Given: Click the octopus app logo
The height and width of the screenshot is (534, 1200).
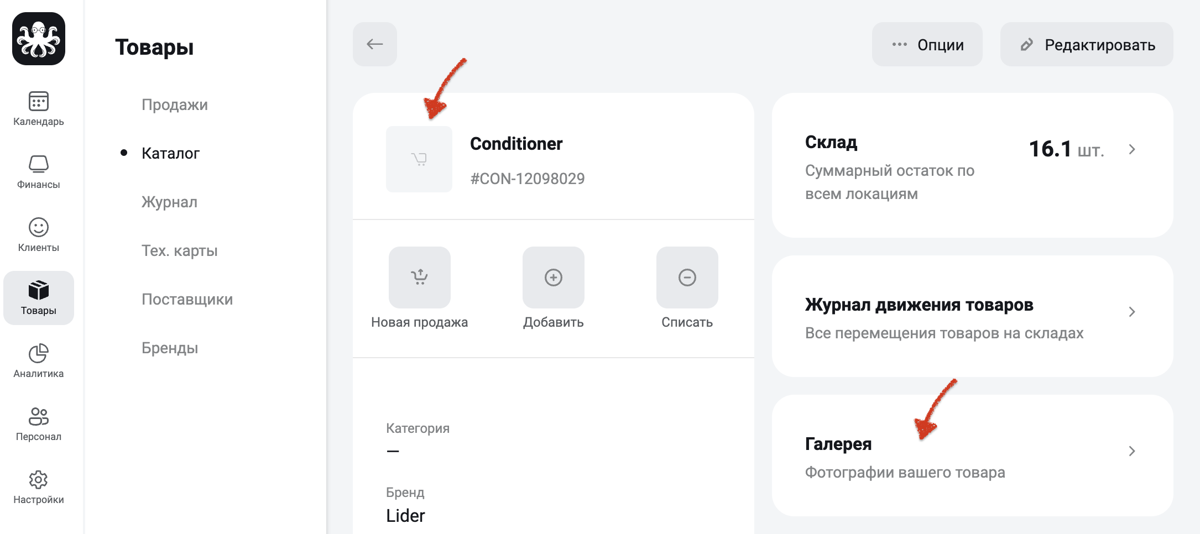Looking at the screenshot, I should point(39,39).
